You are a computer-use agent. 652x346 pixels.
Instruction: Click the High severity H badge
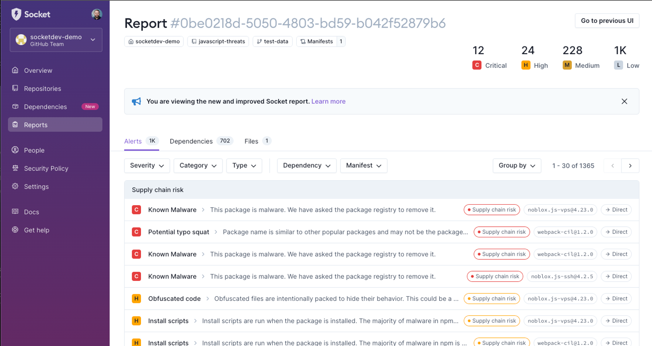(526, 65)
